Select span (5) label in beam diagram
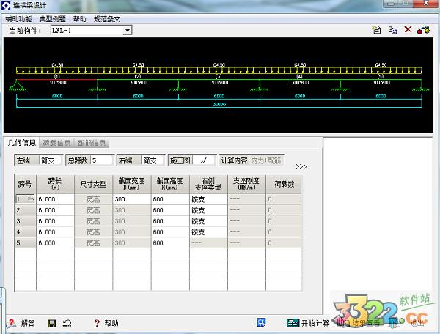The image size is (440, 334). pos(381,76)
